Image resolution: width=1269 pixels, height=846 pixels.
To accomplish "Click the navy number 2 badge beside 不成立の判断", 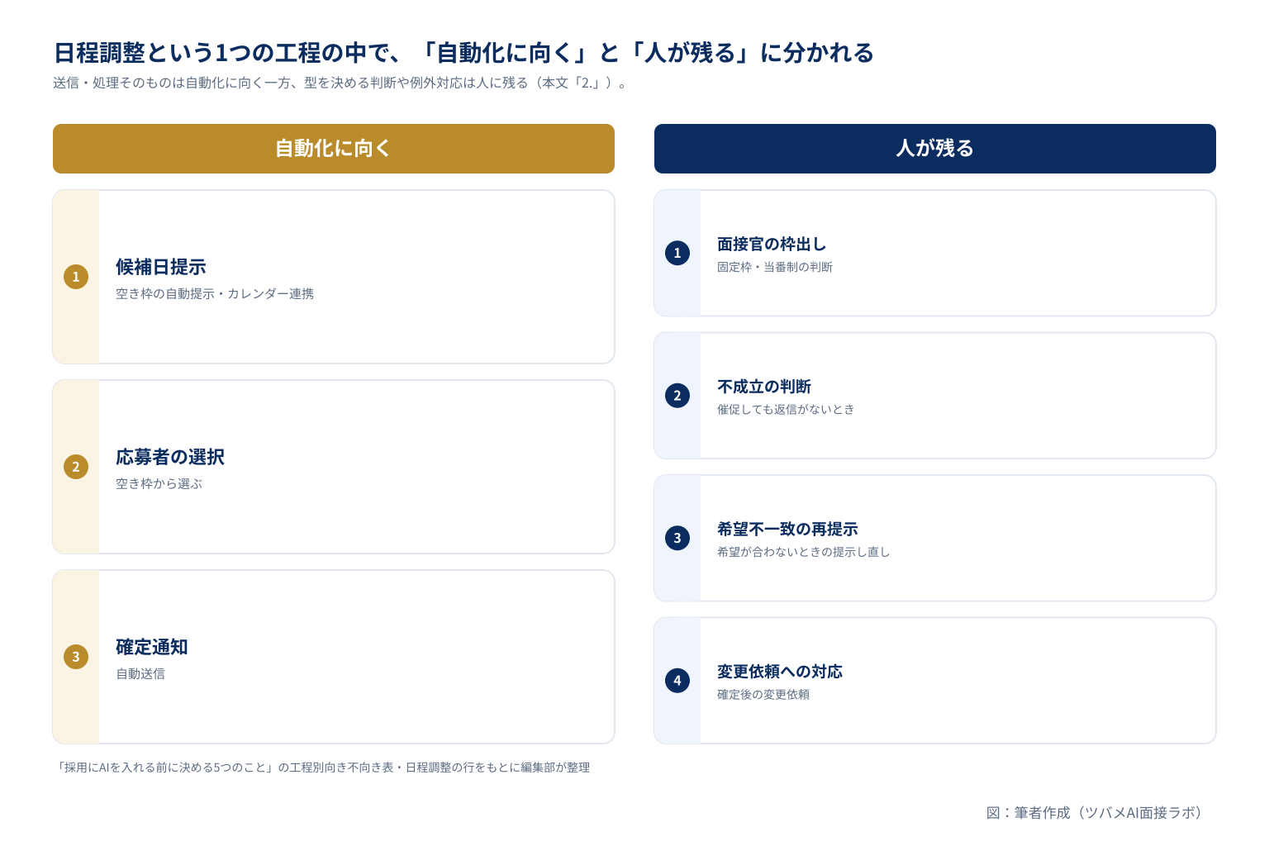I will click(x=677, y=396).
